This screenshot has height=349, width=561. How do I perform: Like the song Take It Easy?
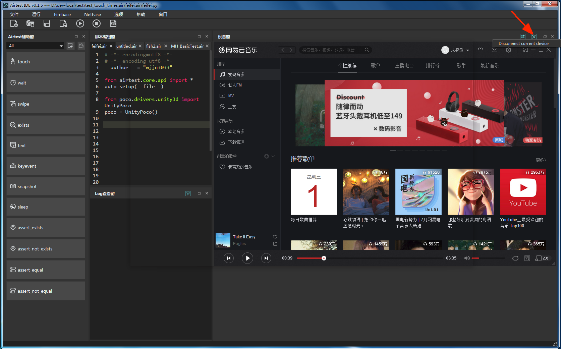click(275, 237)
